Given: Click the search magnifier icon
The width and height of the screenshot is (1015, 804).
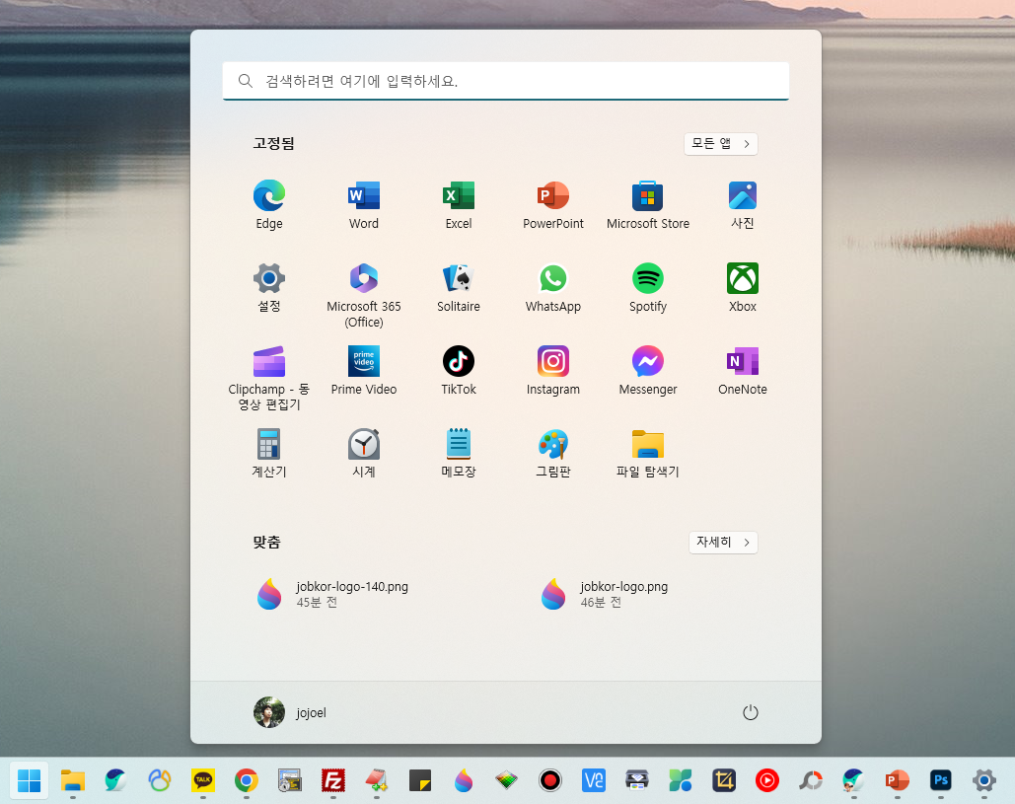Looking at the screenshot, I should coord(246,81).
